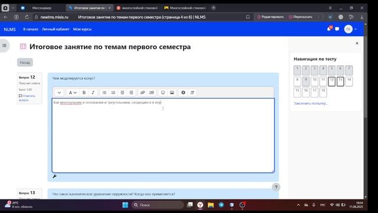The width and height of the screenshot is (378, 213).
Task: Remove link with the unlink icon
Action: pos(151,92)
